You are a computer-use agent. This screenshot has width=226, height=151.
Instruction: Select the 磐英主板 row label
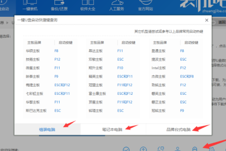click(x=158, y=94)
